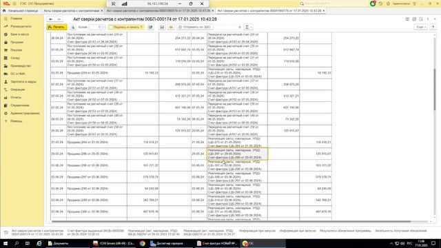The width and height of the screenshot is (441, 248).
Task: Open Windows Start menu
Action: coord(6,243)
